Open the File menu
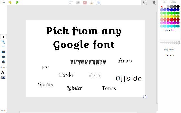181x113 pixels. point(3,3)
